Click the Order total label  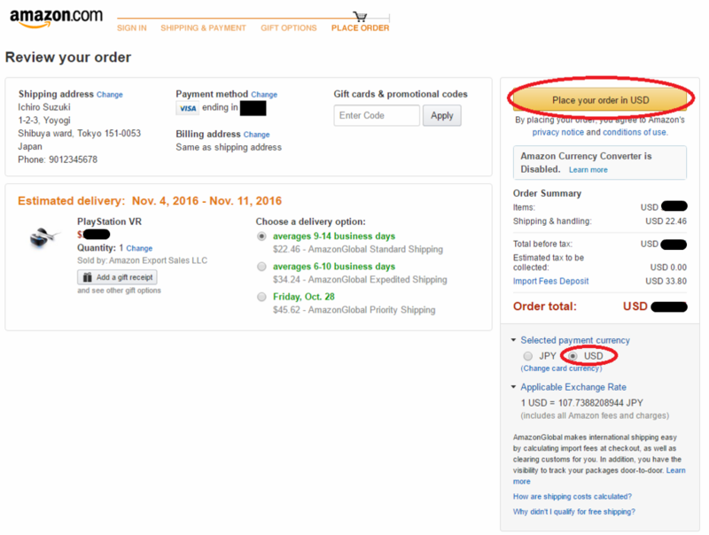[544, 306]
